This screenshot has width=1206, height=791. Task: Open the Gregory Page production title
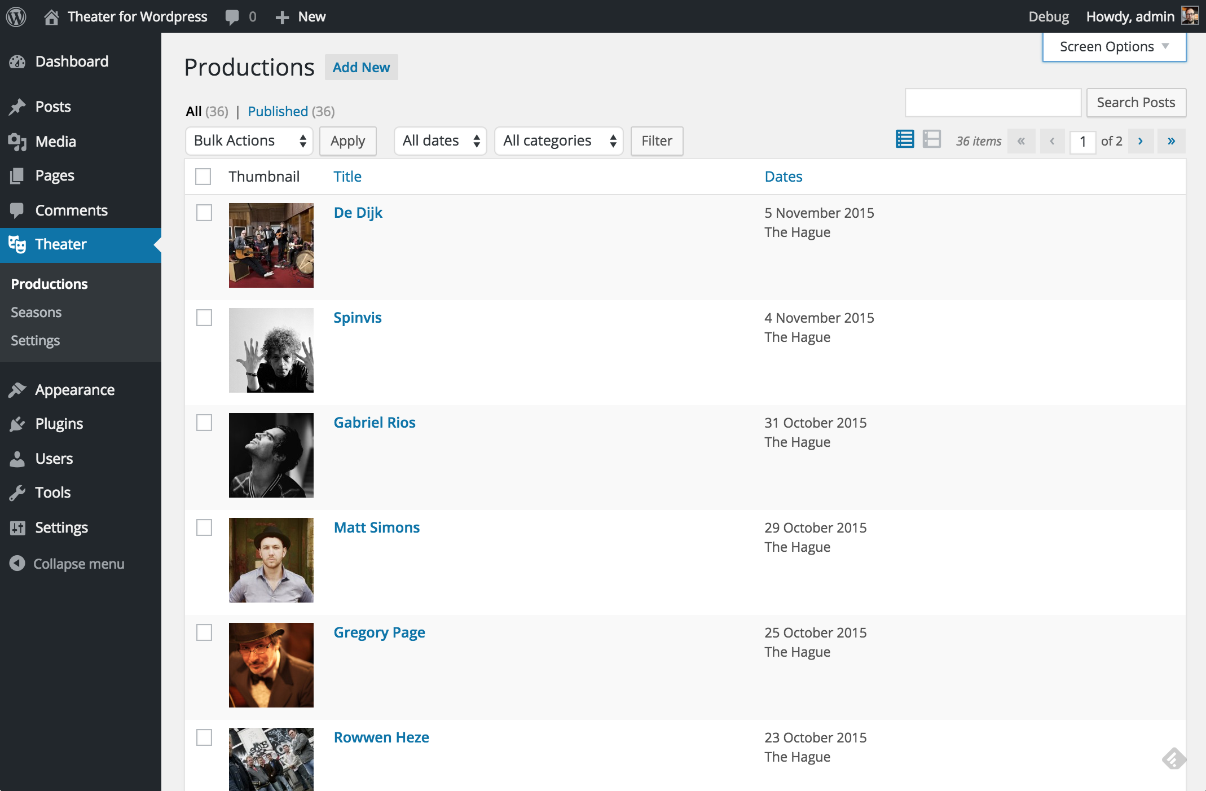point(380,632)
